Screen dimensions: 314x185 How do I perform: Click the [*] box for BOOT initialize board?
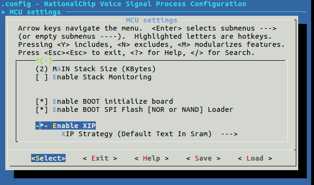[42, 101]
